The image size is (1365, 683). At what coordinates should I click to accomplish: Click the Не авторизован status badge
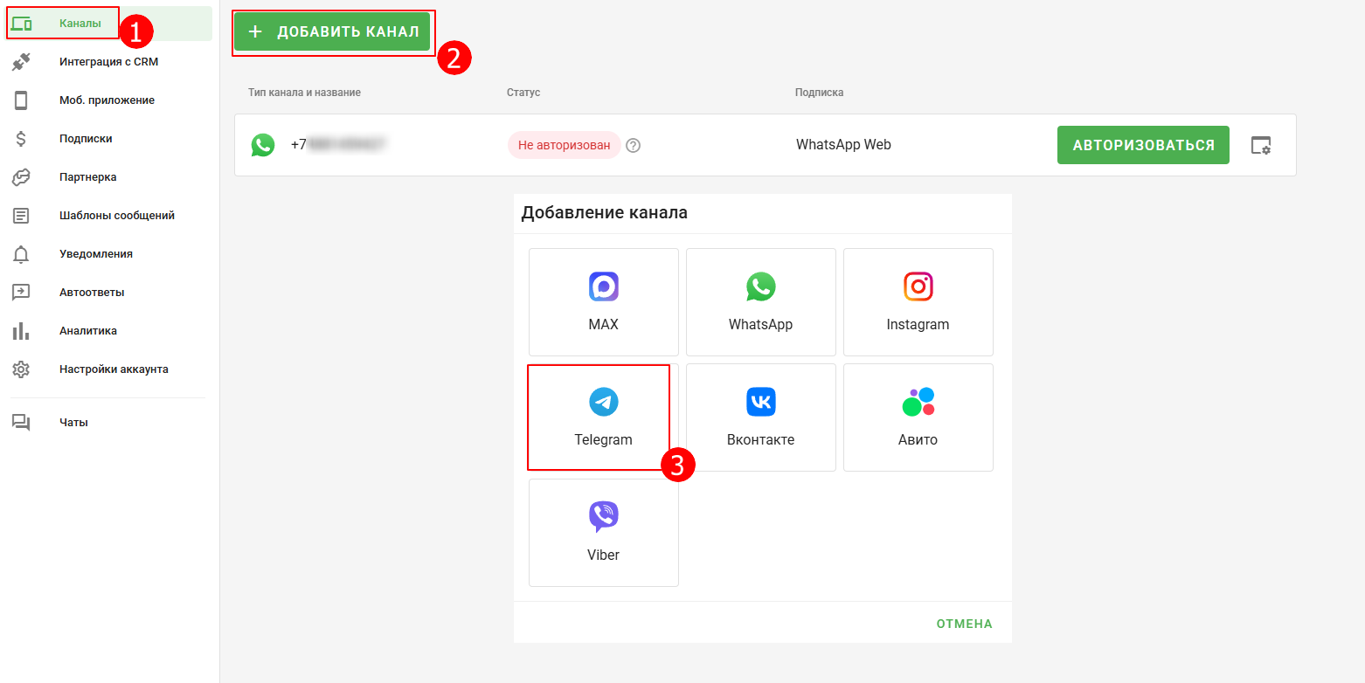(564, 145)
